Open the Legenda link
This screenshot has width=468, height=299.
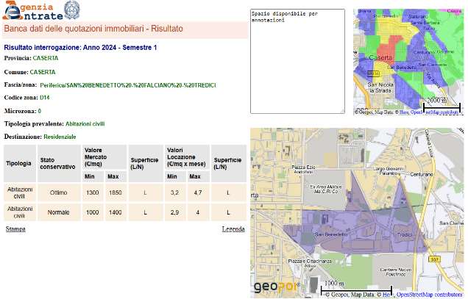click(x=233, y=229)
